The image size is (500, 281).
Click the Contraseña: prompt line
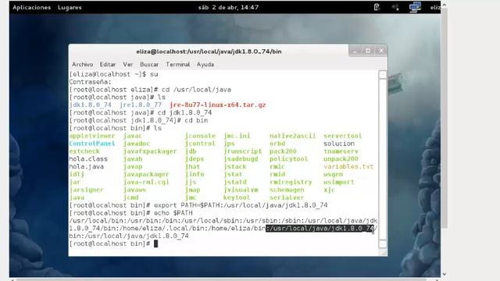pos(91,82)
